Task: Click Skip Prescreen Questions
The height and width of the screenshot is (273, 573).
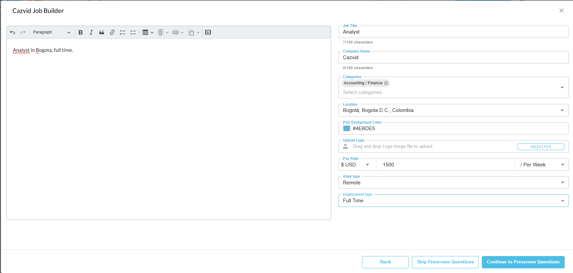Action: click(445, 262)
